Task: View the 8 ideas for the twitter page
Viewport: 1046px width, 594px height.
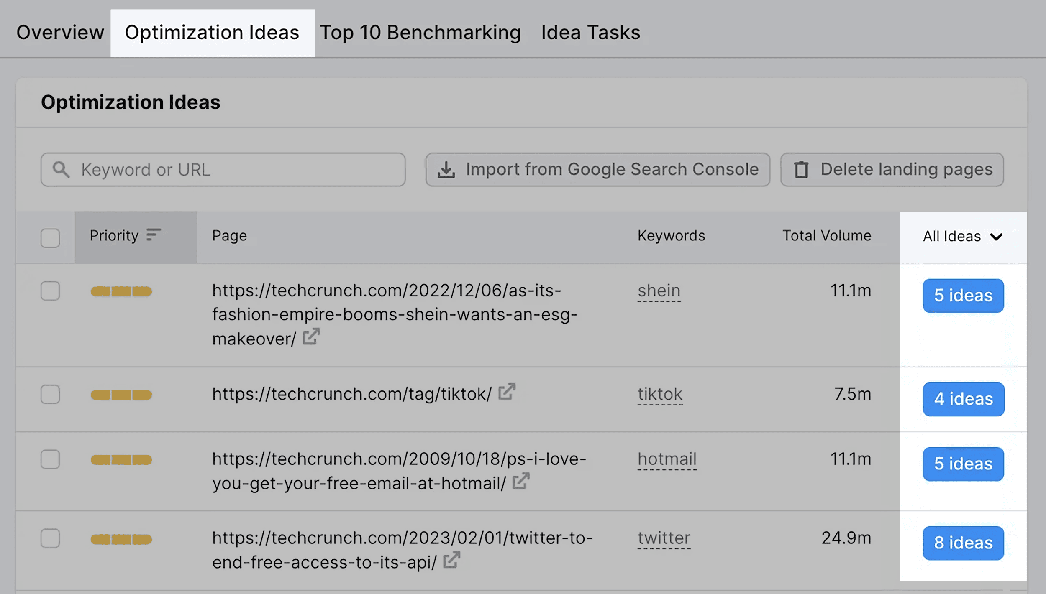Action: [x=963, y=543]
